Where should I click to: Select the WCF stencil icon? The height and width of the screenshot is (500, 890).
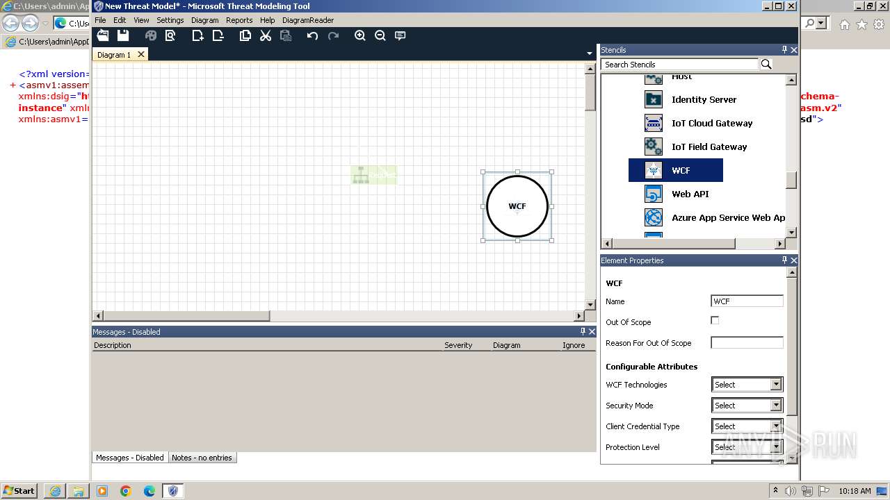(654, 170)
